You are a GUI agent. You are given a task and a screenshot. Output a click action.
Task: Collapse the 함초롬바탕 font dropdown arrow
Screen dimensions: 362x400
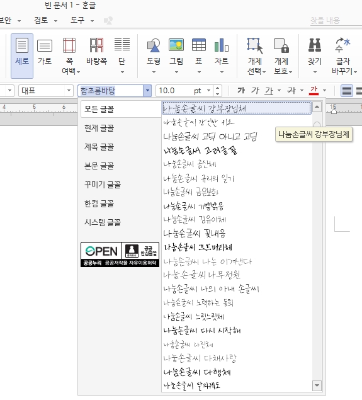147,91
